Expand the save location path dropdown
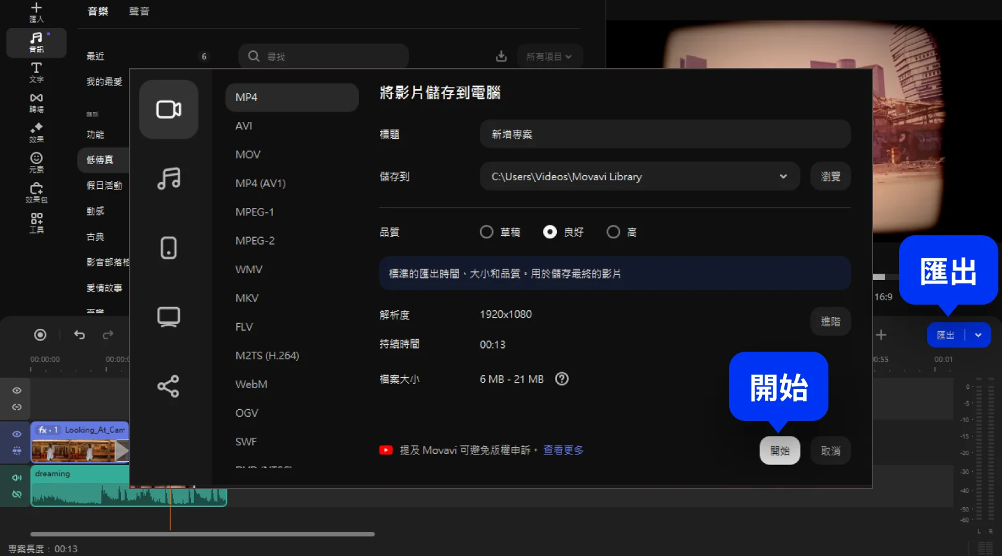Image resolution: width=1002 pixels, height=556 pixels. pos(783,176)
